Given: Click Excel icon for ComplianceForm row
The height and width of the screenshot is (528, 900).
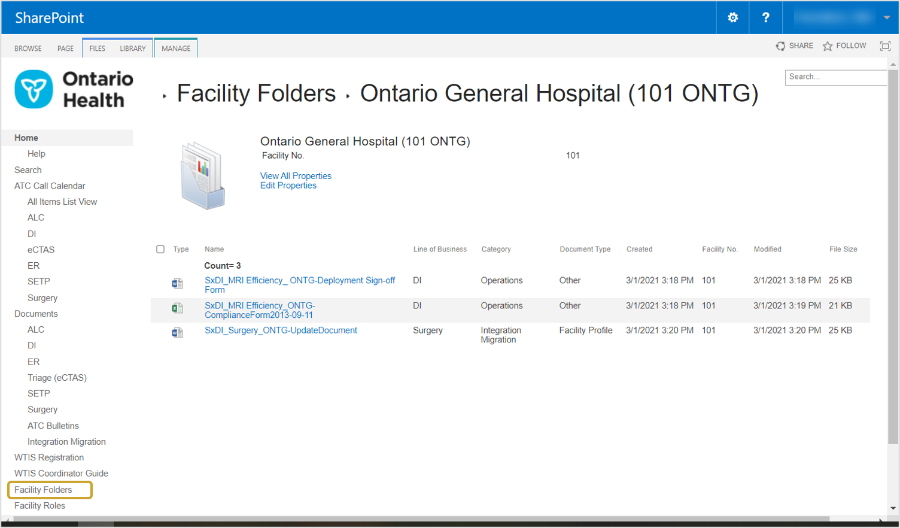Looking at the screenshot, I should 177,308.
